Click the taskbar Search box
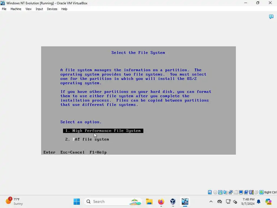The width and height of the screenshot is (277, 208). click(x=113, y=201)
